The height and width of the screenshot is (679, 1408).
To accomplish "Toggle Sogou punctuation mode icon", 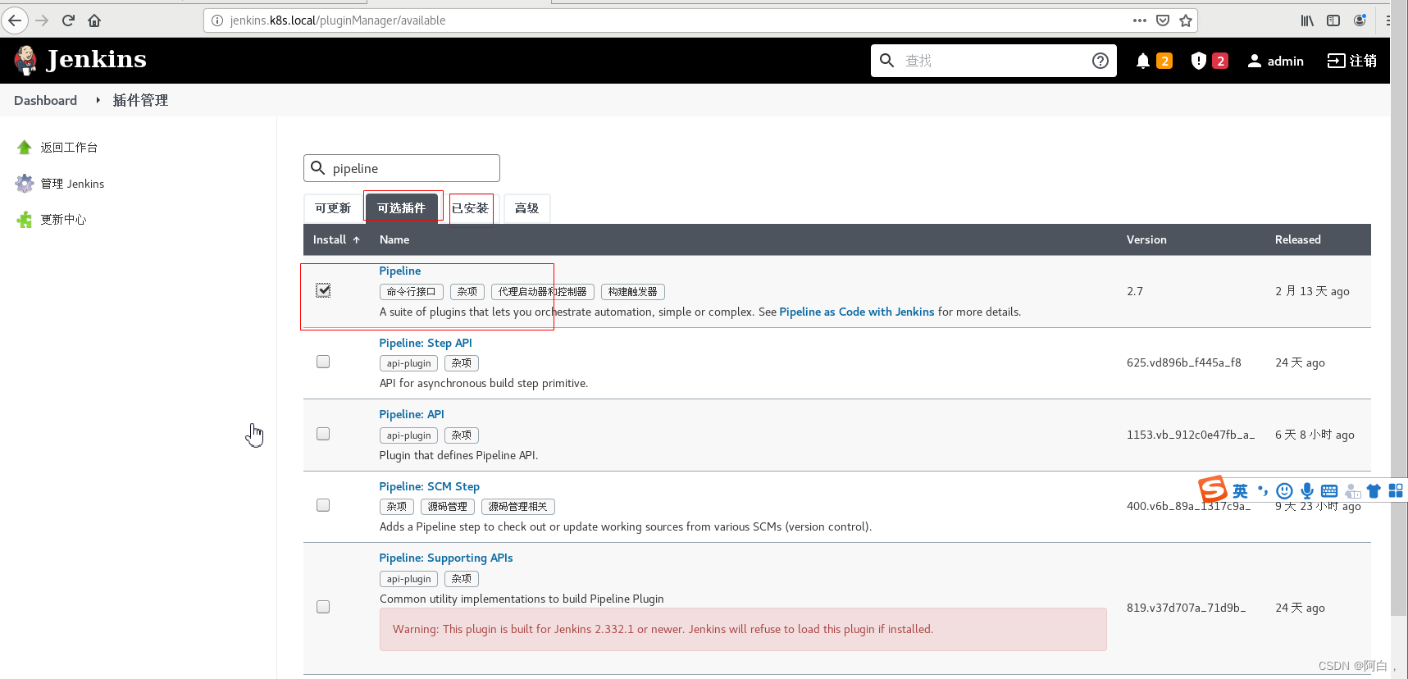I will 1263,491.
